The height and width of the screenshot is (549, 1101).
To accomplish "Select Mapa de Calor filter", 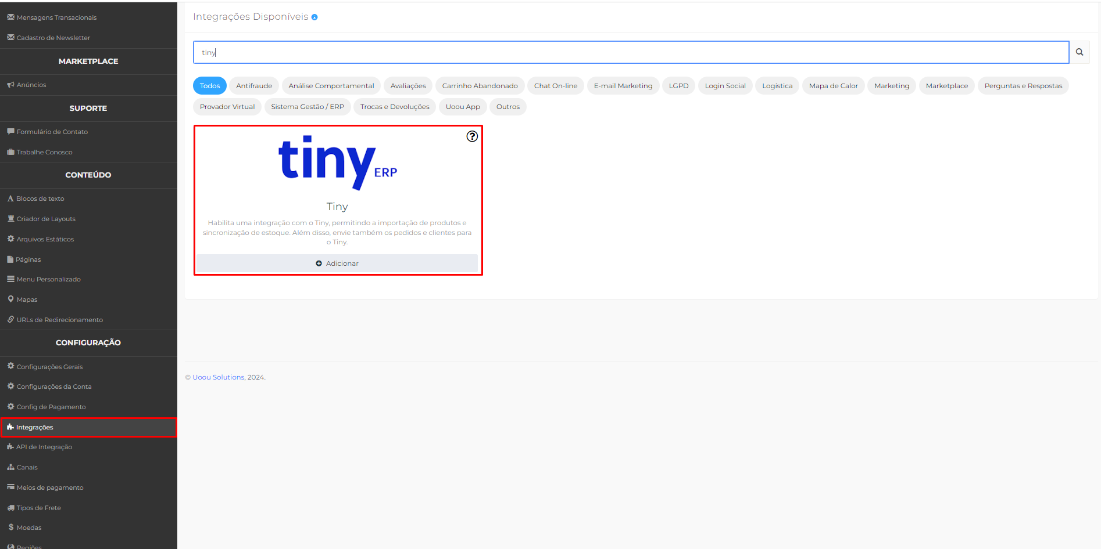I will click(x=834, y=86).
